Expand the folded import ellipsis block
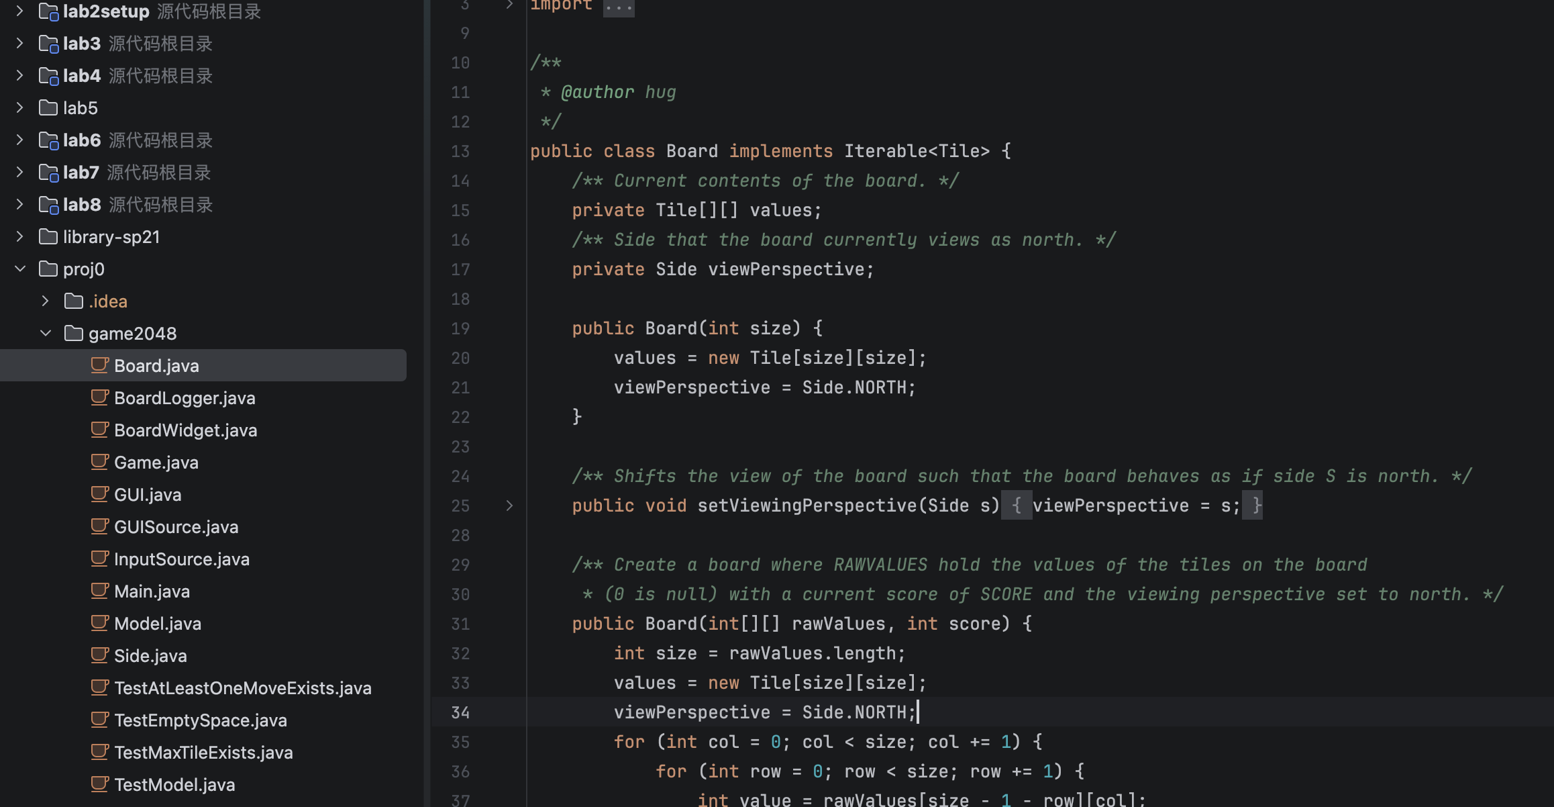The width and height of the screenshot is (1554, 807). coord(618,7)
